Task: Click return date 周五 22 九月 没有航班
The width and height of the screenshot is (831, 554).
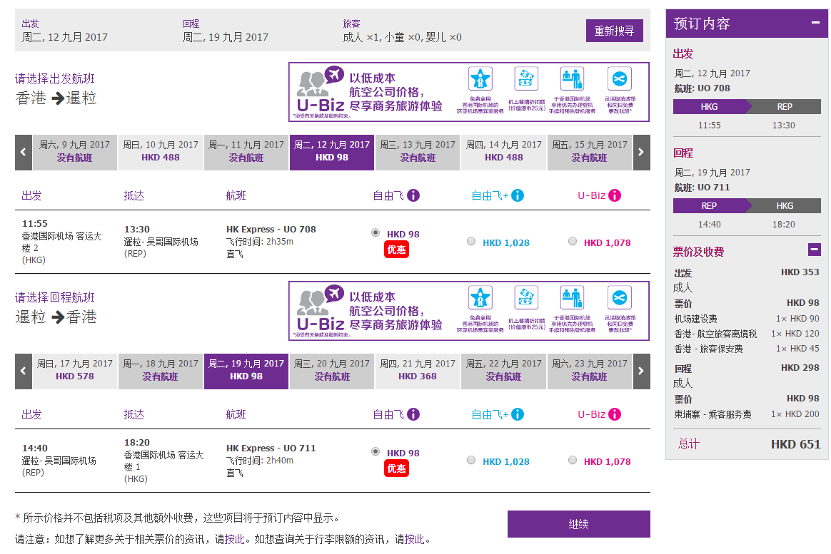Action: click(x=504, y=371)
